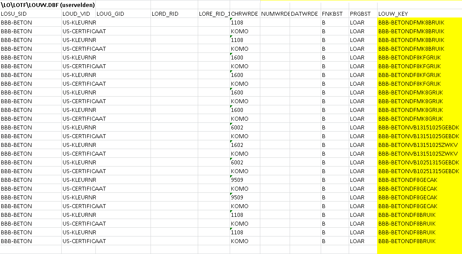Select KOMO in the BBB-BETONVB13151025ZWKV row

pyautogui.click(x=245, y=153)
